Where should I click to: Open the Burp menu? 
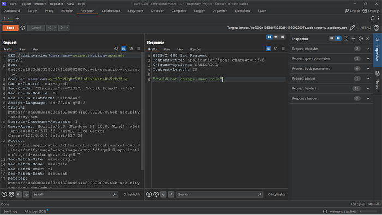pyautogui.click(x=13, y=4)
